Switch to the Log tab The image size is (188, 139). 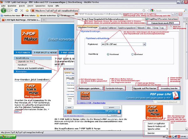pos(162,28)
